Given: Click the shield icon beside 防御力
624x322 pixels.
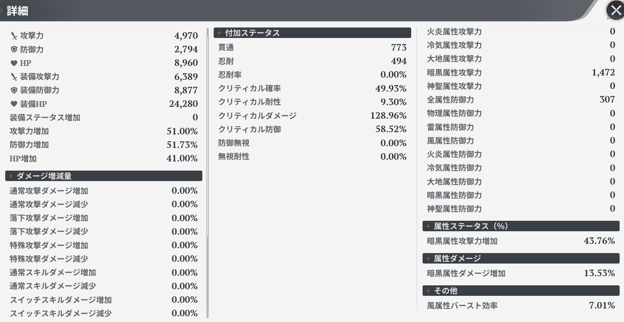Looking at the screenshot, I should pos(14,49).
